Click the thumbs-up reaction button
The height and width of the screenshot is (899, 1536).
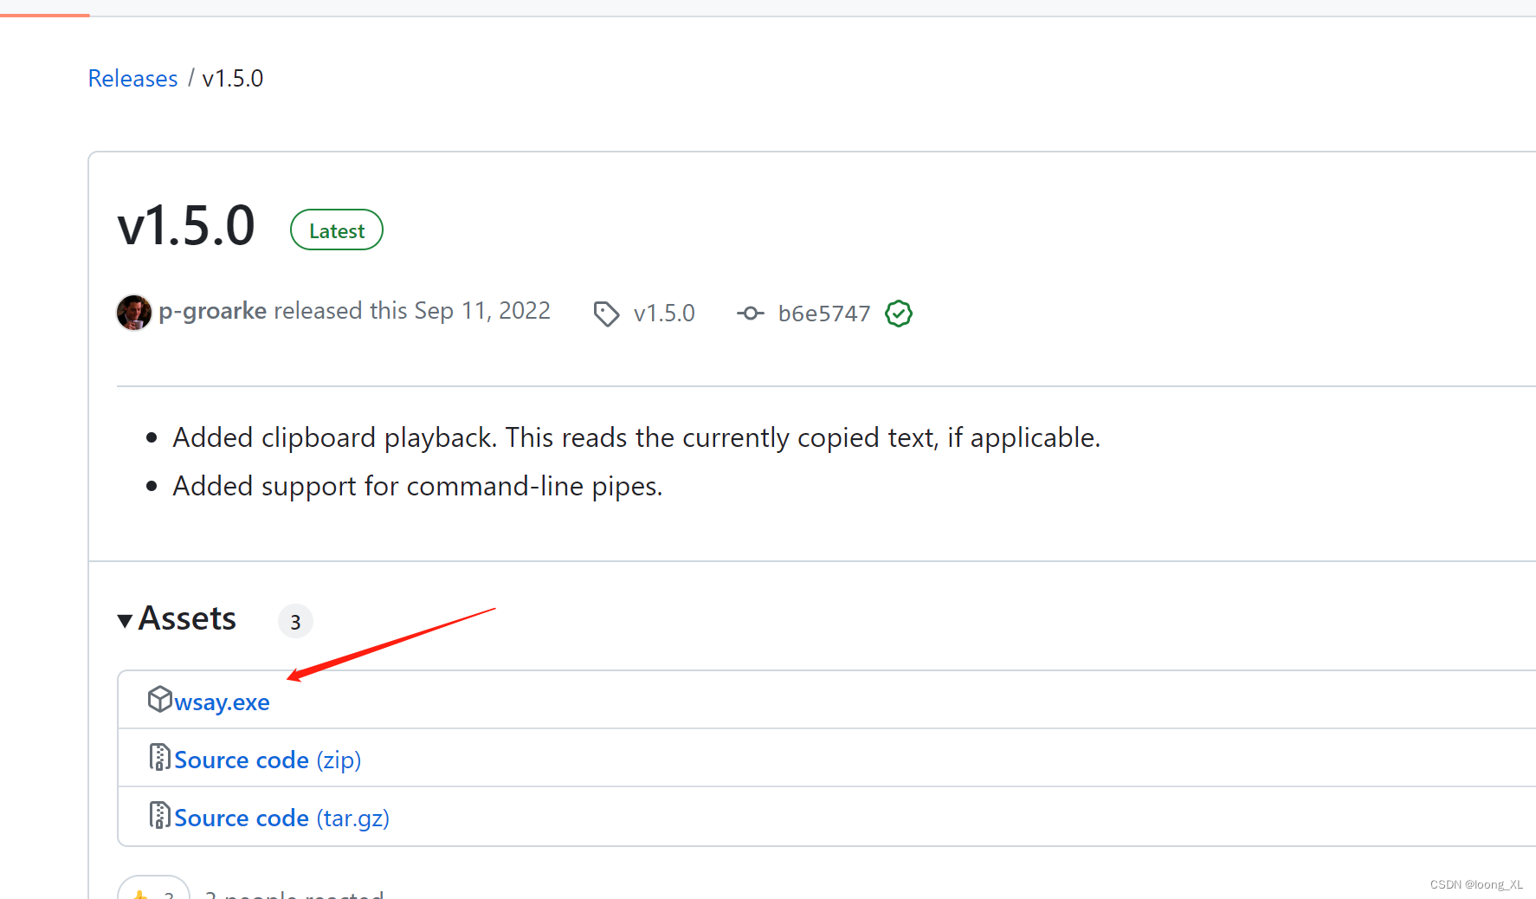(154, 889)
